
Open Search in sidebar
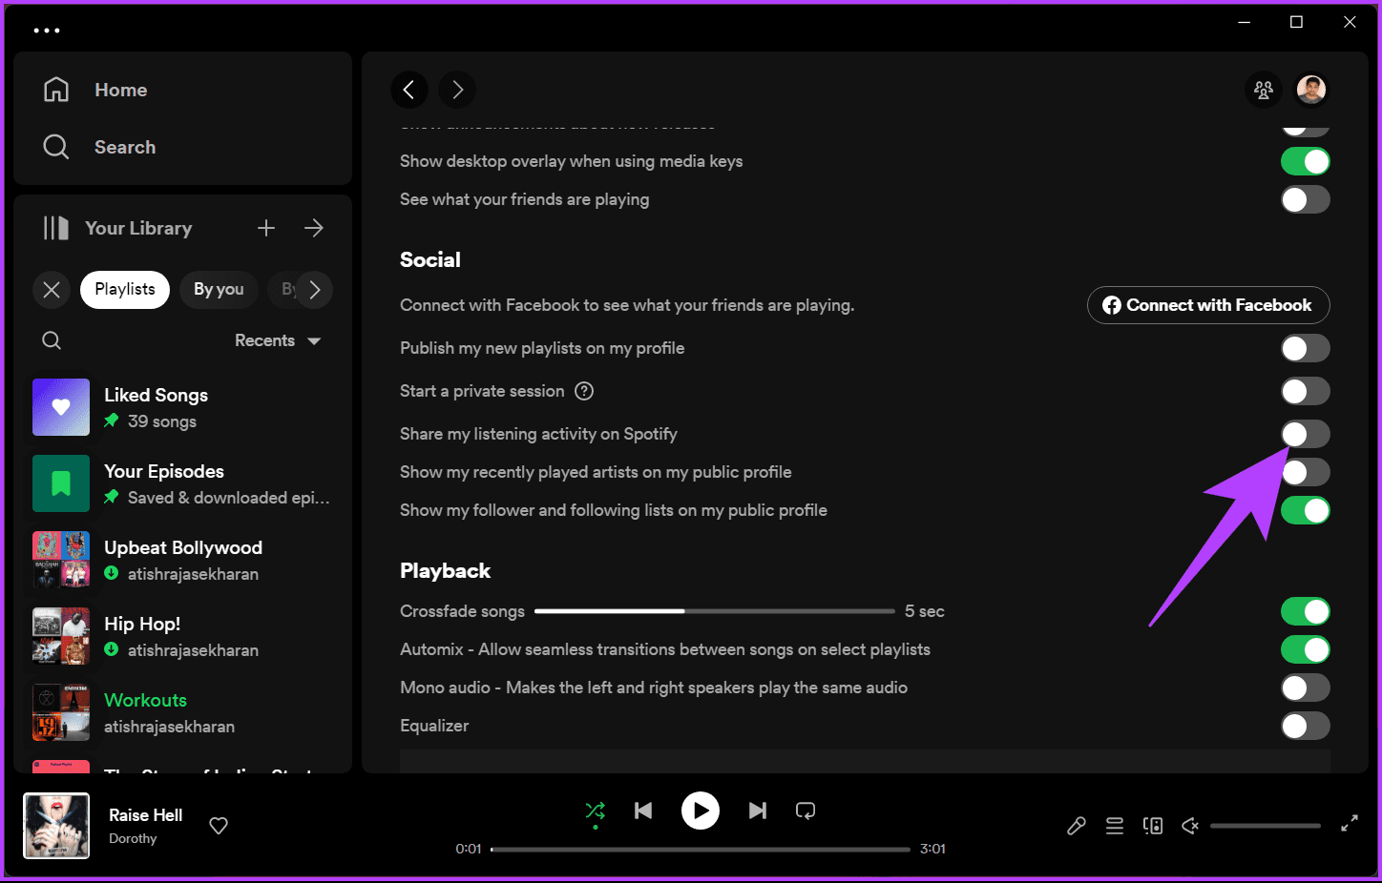click(x=99, y=147)
